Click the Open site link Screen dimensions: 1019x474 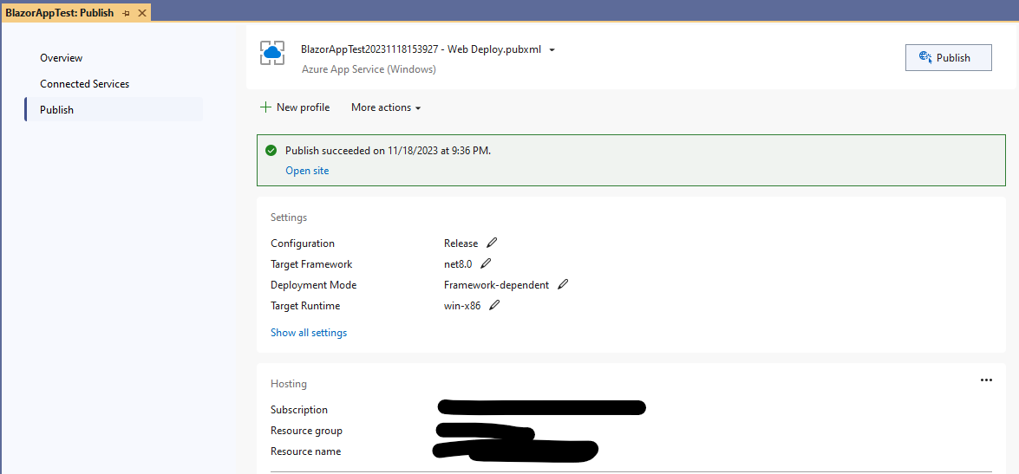click(307, 171)
